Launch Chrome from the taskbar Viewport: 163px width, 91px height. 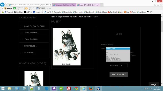point(76,89)
